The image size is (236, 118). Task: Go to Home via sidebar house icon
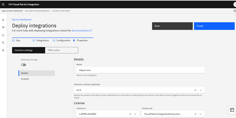click(3, 20)
